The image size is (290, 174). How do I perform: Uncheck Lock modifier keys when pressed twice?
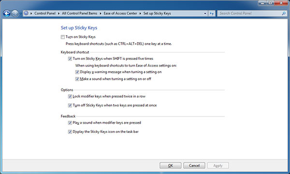point(70,96)
